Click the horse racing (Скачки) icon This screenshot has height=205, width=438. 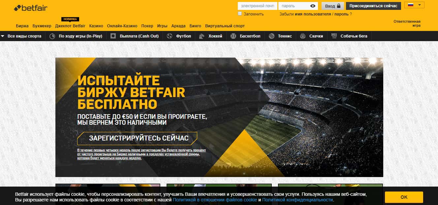click(x=303, y=36)
